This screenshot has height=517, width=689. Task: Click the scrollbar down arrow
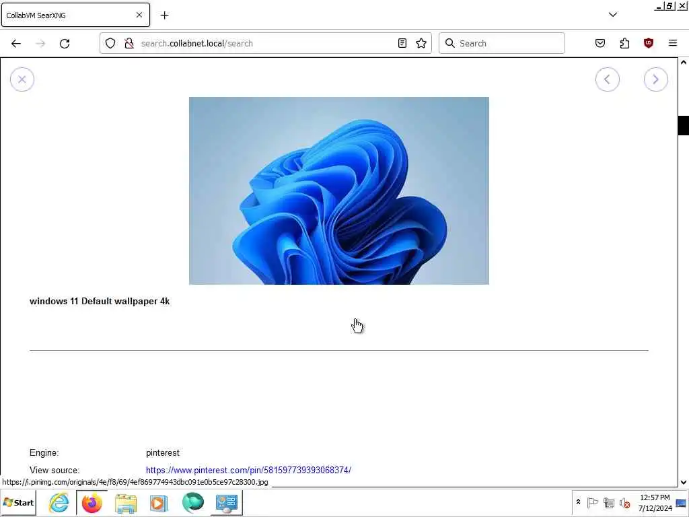684,482
